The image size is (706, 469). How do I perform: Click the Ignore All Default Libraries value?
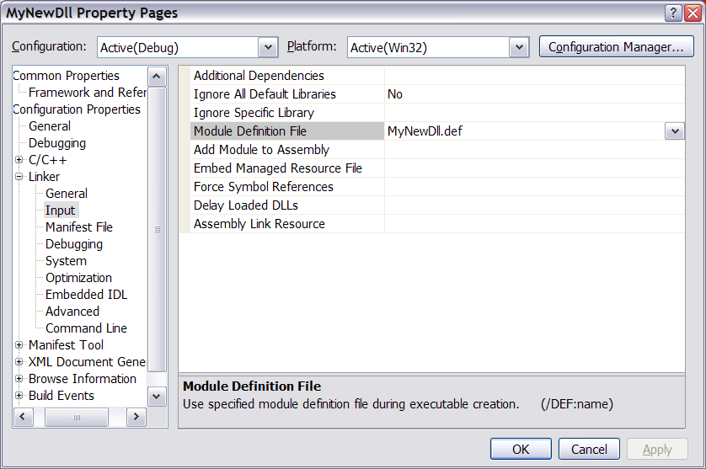(x=394, y=94)
